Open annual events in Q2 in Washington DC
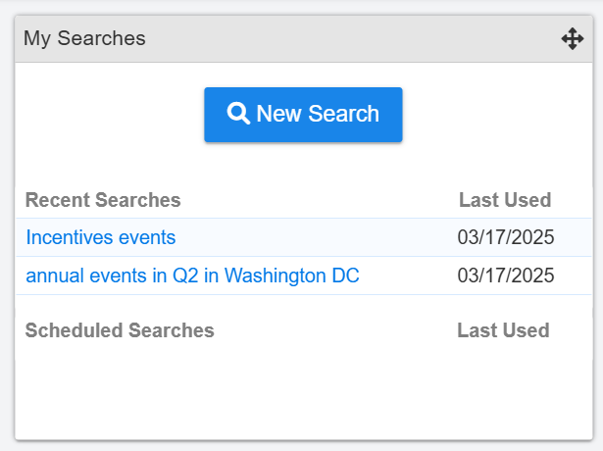 coord(192,276)
